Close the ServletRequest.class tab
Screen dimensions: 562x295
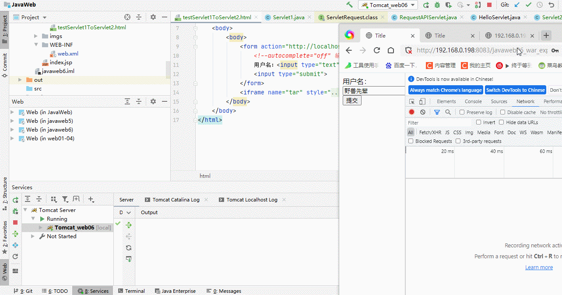click(382, 17)
